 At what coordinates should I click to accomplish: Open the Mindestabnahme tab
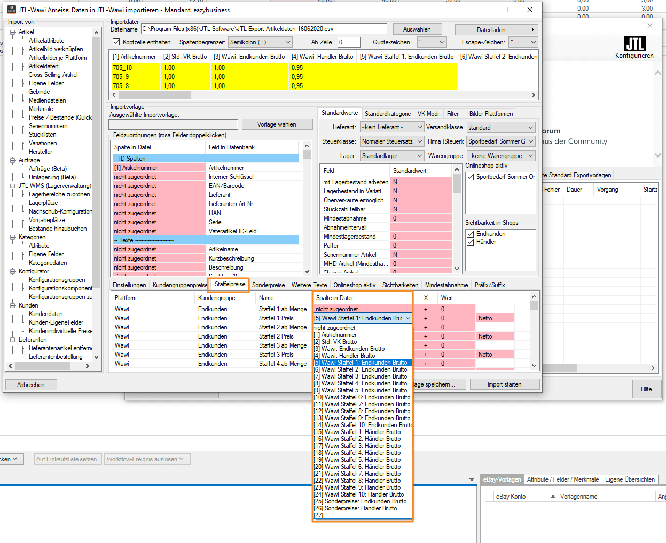446,285
